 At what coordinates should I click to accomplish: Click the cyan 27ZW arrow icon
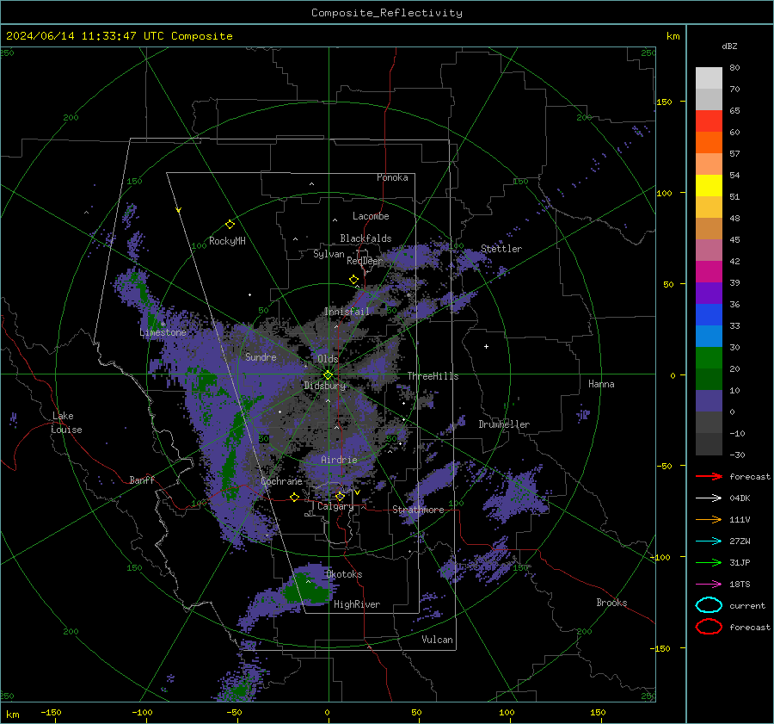tap(709, 541)
